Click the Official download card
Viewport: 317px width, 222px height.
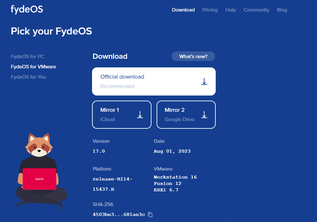[154, 81]
